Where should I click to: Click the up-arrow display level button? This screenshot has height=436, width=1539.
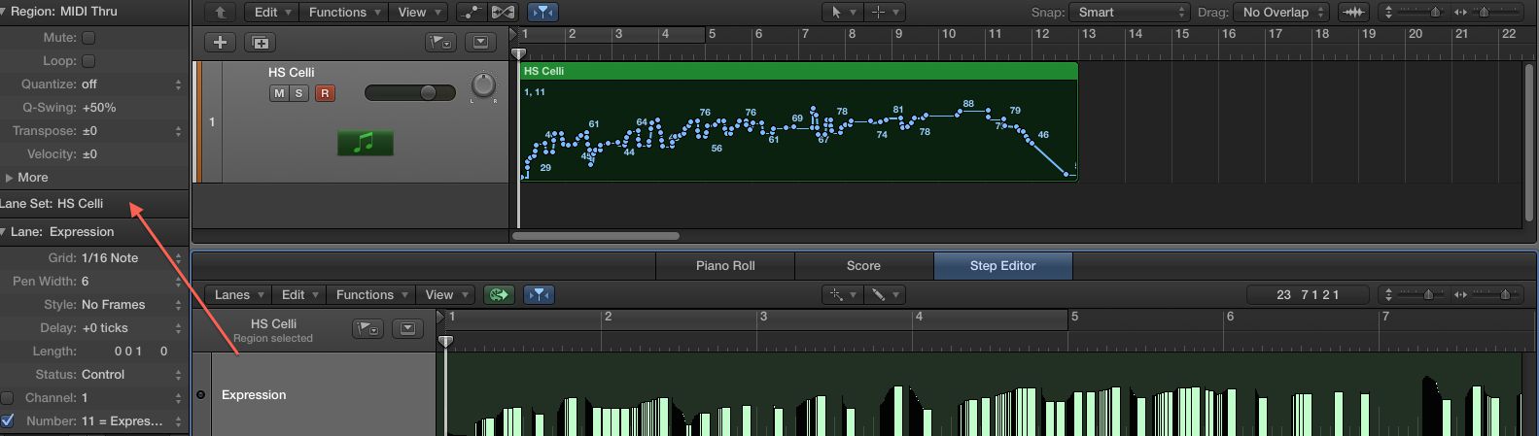coord(221,13)
